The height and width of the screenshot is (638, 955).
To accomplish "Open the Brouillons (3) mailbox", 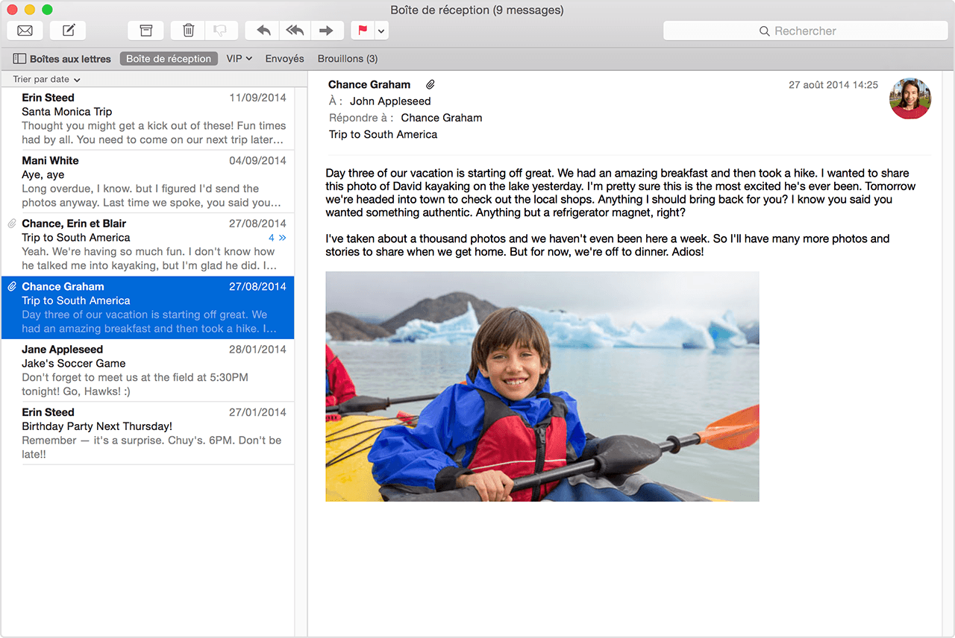I will pos(348,58).
